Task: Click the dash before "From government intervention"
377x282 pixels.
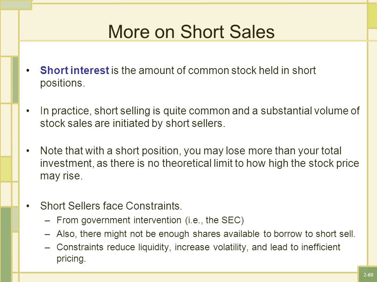Action: [48, 221]
